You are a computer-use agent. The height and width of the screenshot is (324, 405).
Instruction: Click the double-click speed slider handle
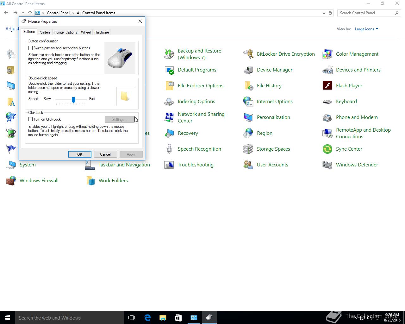click(73, 100)
